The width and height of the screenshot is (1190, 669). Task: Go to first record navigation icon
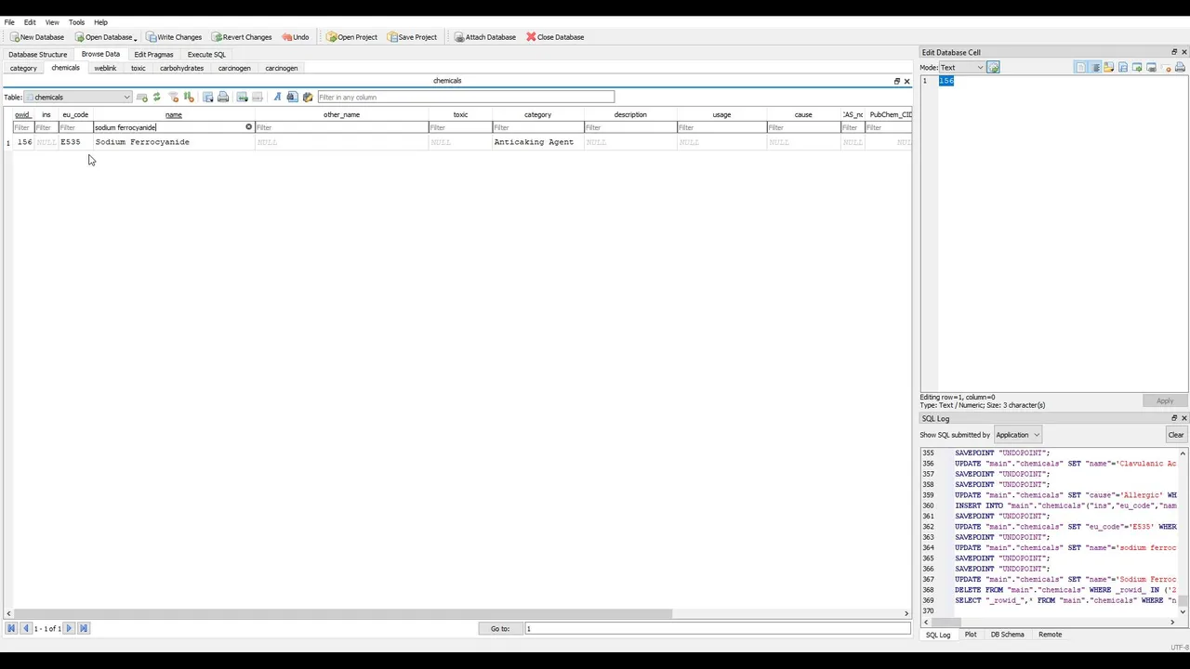click(11, 628)
